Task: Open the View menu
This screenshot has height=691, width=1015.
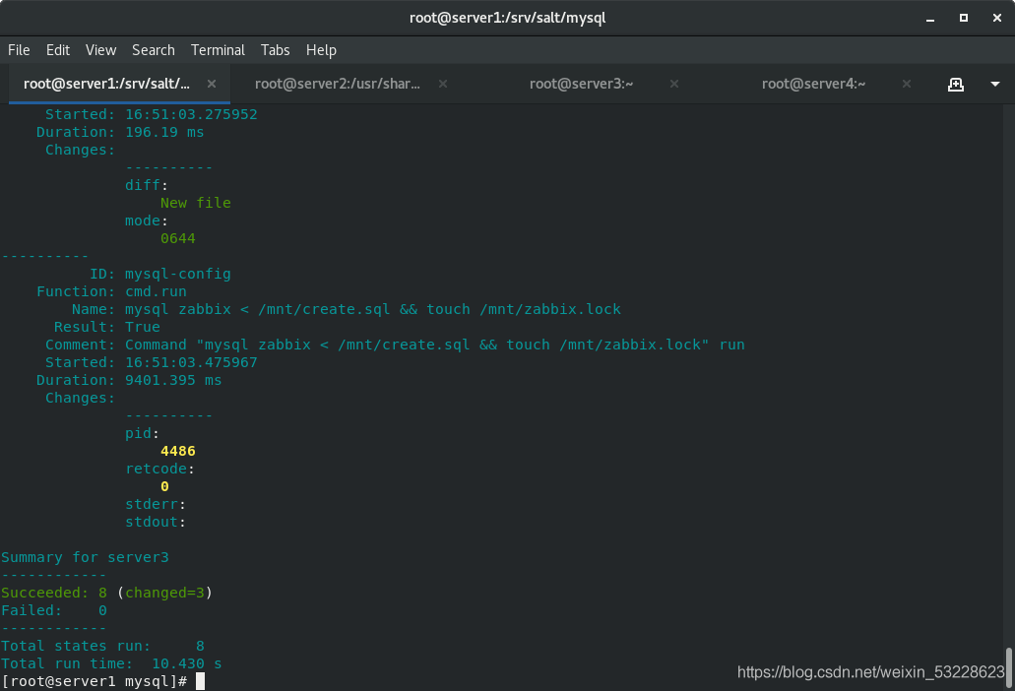Action: (x=101, y=50)
